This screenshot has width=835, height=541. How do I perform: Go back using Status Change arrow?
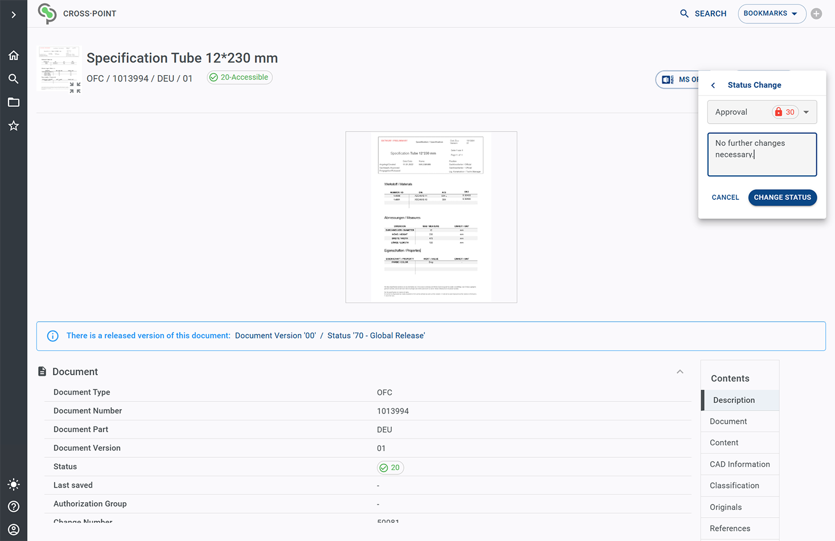pos(713,85)
